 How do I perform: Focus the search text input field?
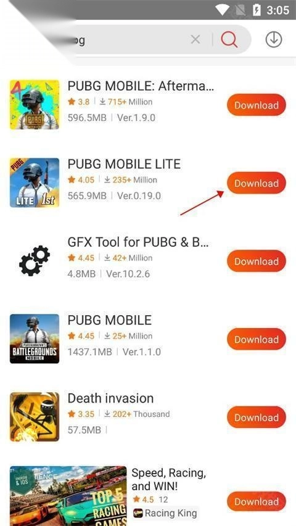[131, 40]
